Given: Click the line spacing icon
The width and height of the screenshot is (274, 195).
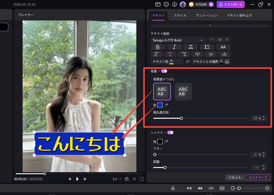Looking at the screenshot, I should [x=207, y=47].
